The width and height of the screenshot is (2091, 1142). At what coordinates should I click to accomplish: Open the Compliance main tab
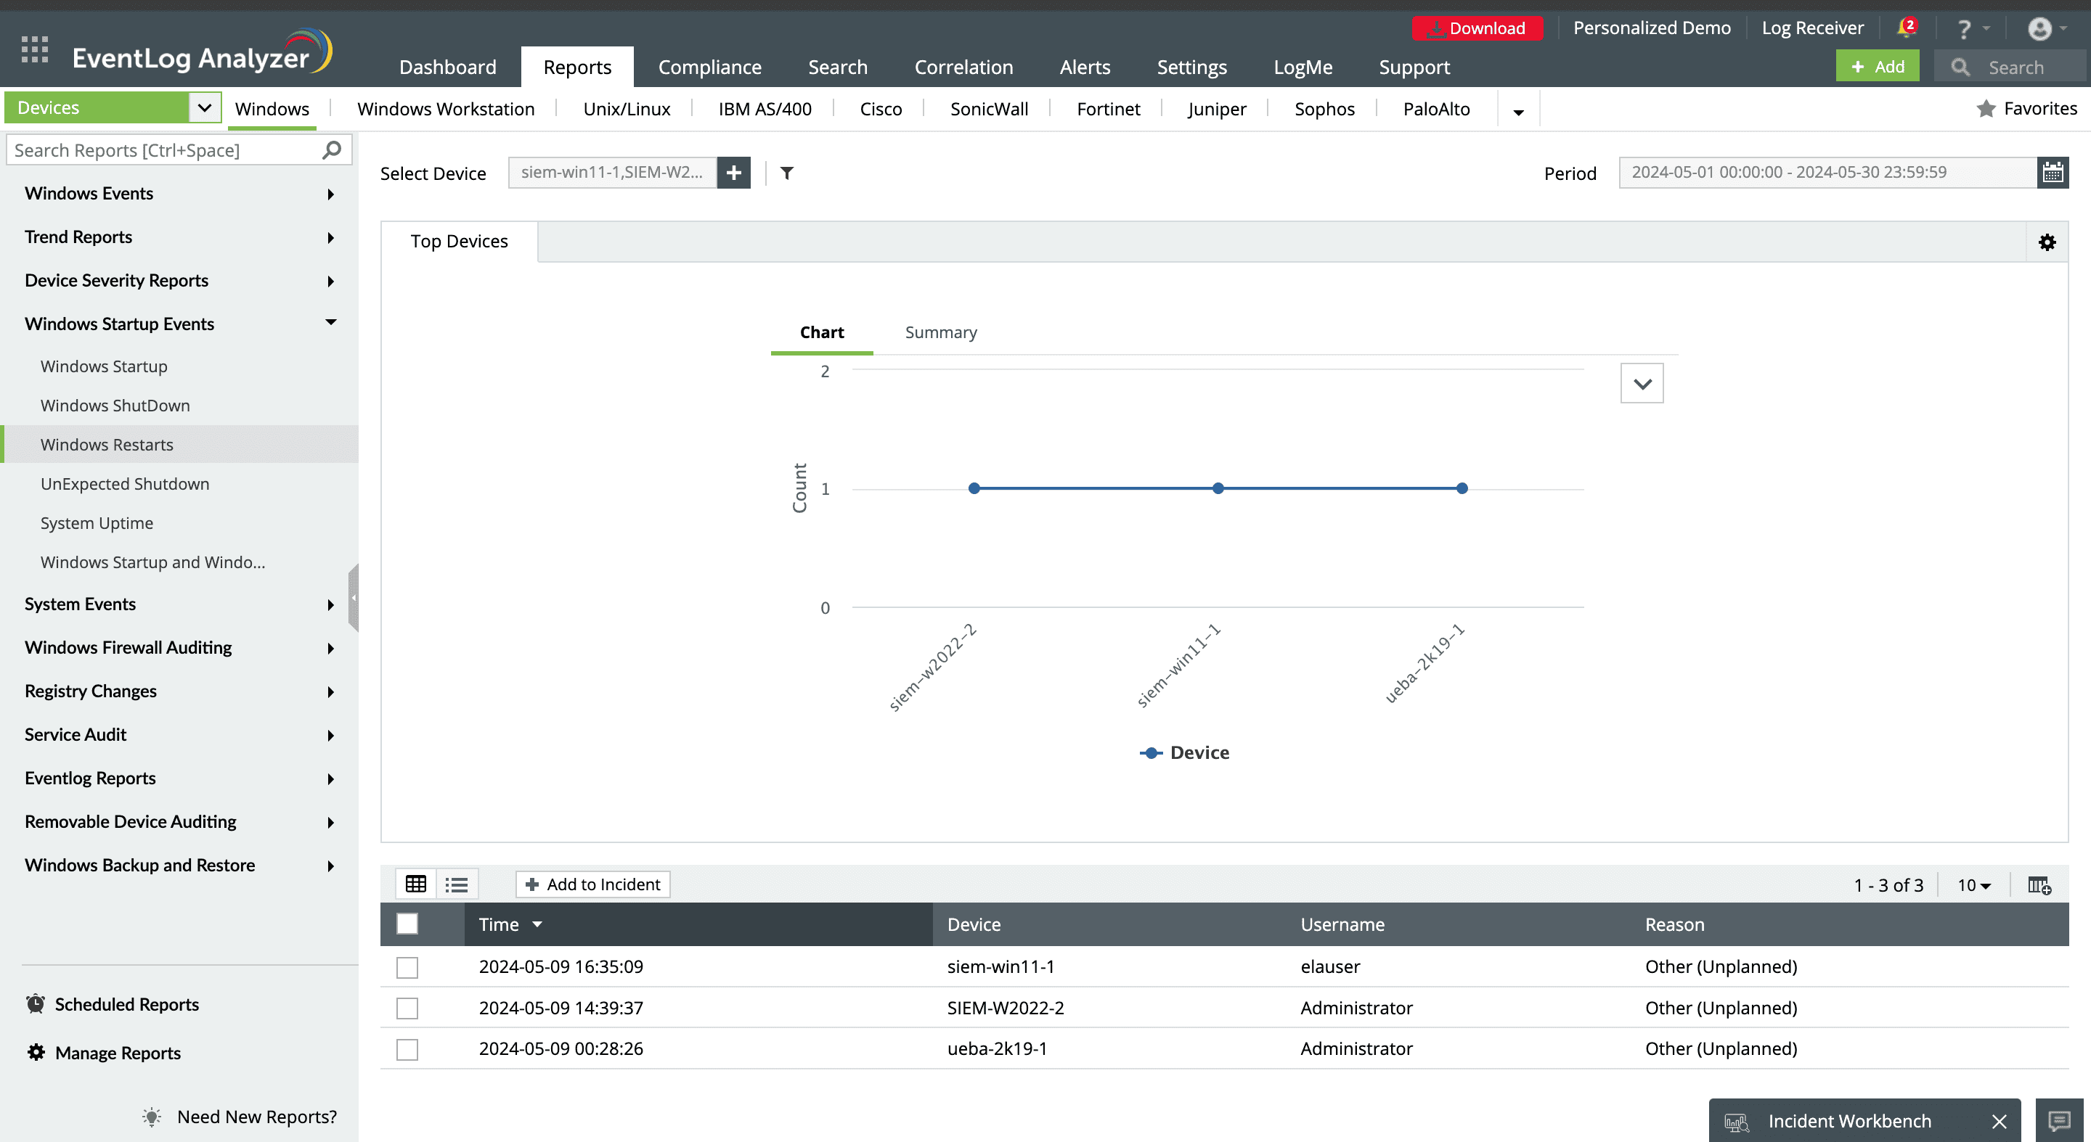point(709,67)
